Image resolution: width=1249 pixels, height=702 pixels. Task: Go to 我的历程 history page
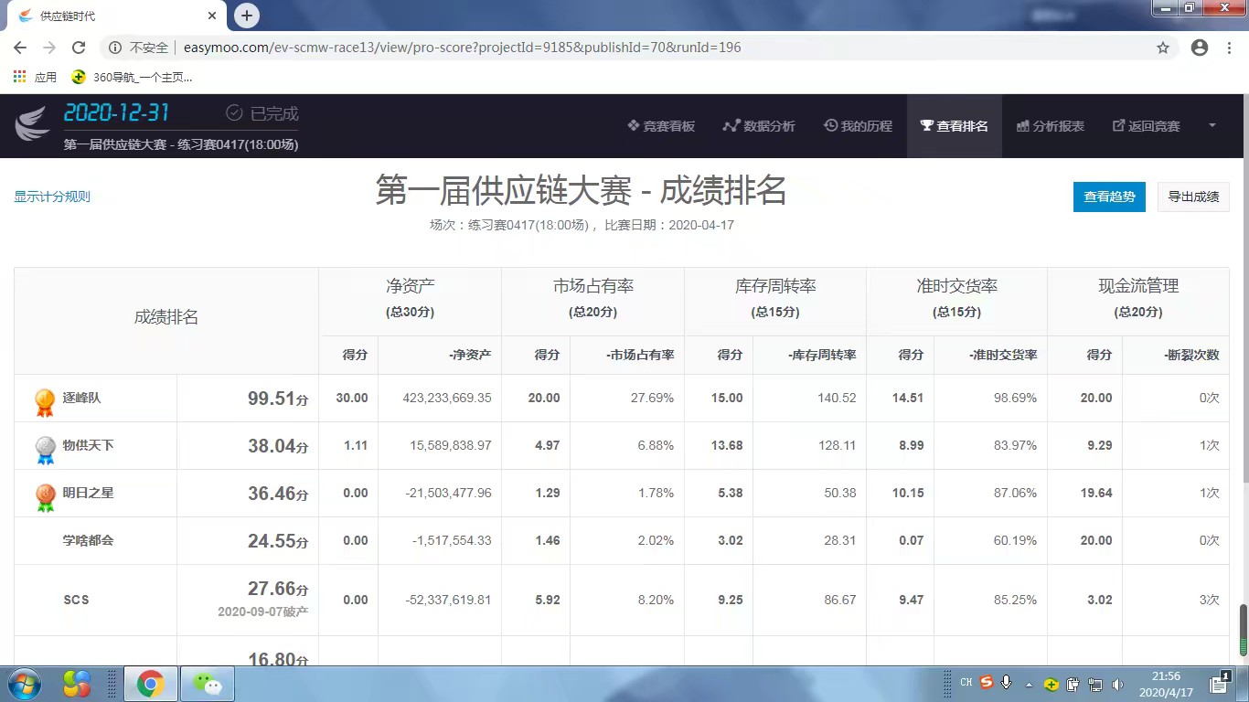point(858,126)
